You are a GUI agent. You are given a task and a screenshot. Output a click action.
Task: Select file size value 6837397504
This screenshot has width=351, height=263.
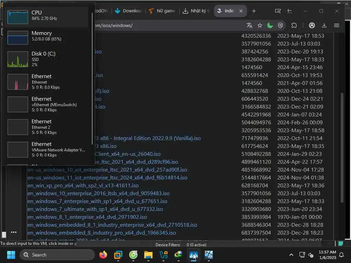pos(256,233)
